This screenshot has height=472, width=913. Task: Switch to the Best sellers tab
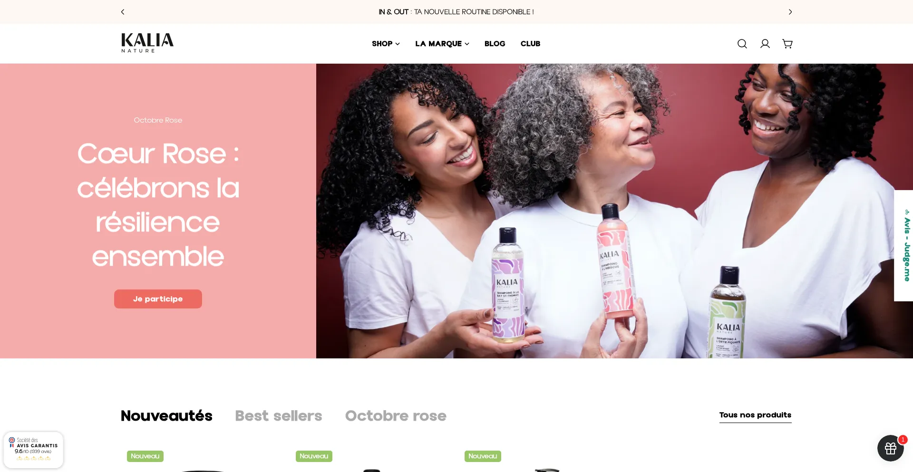click(x=279, y=416)
